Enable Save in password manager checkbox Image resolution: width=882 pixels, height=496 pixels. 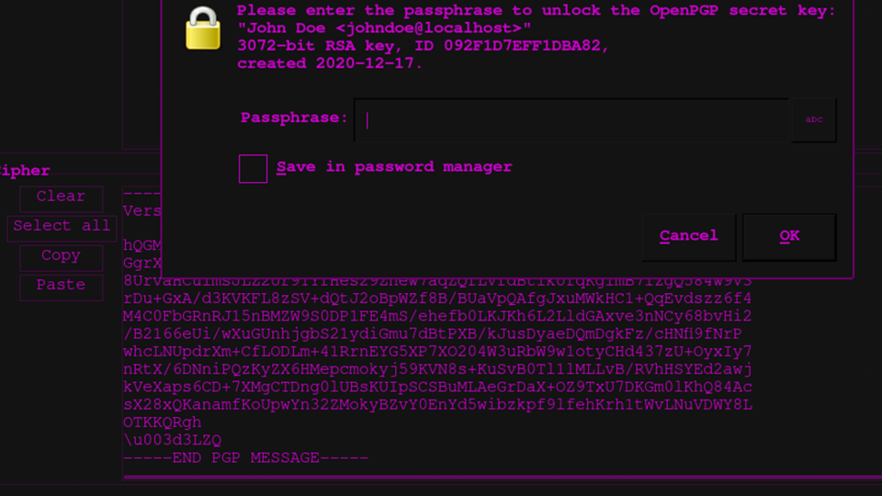pos(253,169)
